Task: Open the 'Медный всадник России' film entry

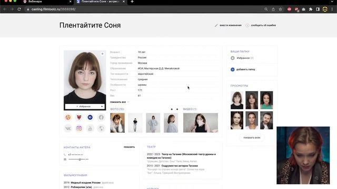Action: coord(85,183)
